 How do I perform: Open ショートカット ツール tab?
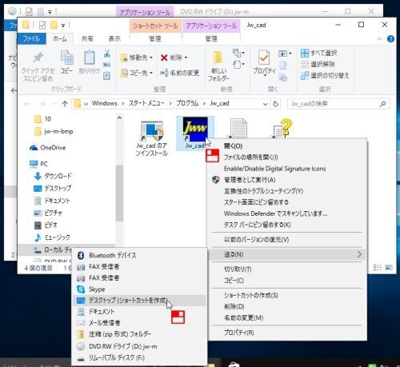pyautogui.click(x=155, y=26)
